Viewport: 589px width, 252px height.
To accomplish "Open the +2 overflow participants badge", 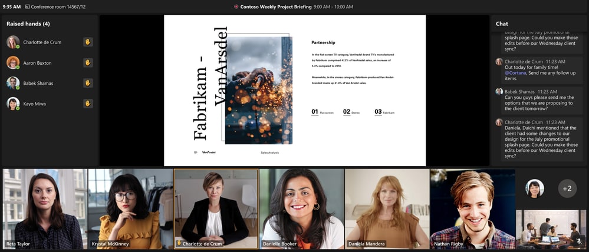I will pyautogui.click(x=567, y=188).
